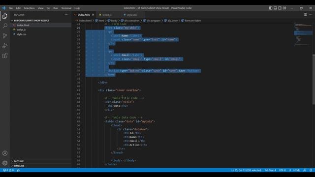Open index.html in the Explorer tree
Image resolution: width=315 pixels, height=177 pixels.
pos(23,25)
